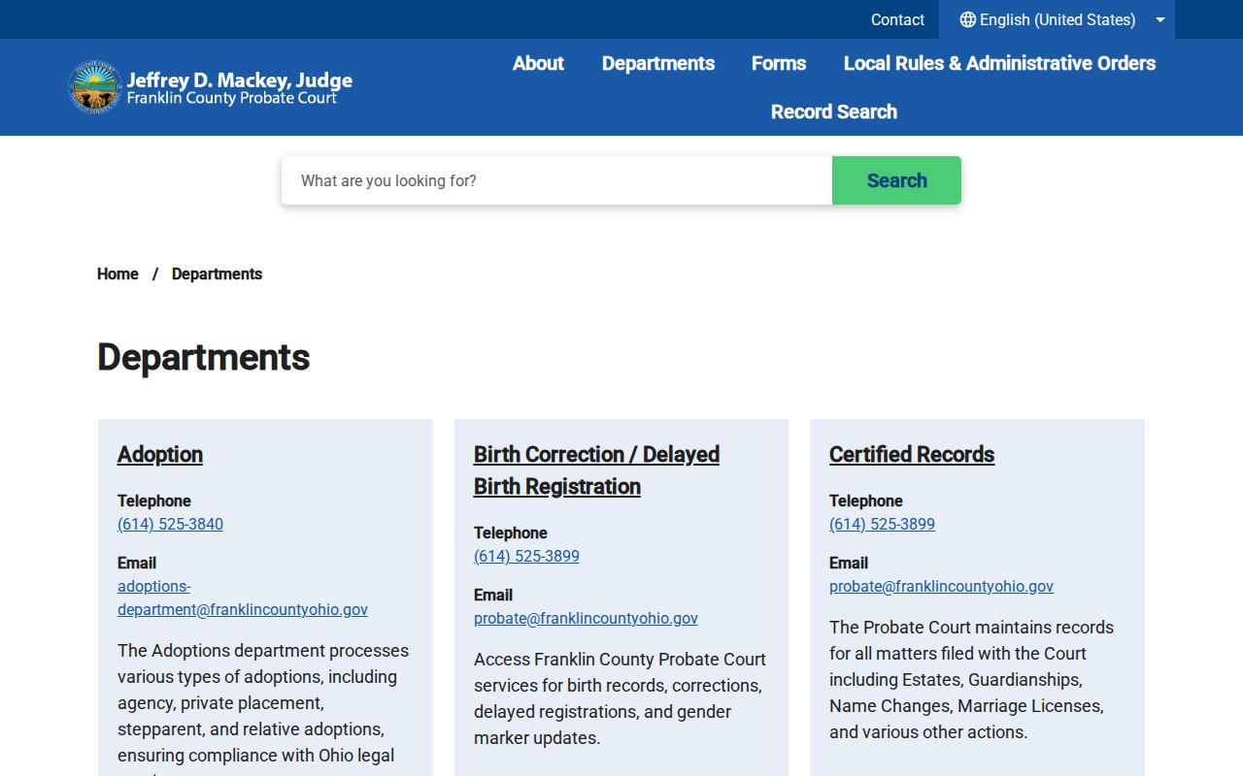
Task: Click 'Jeffrey D. Mackey, Judge' site title
Action: pyautogui.click(x=239, y=80)
